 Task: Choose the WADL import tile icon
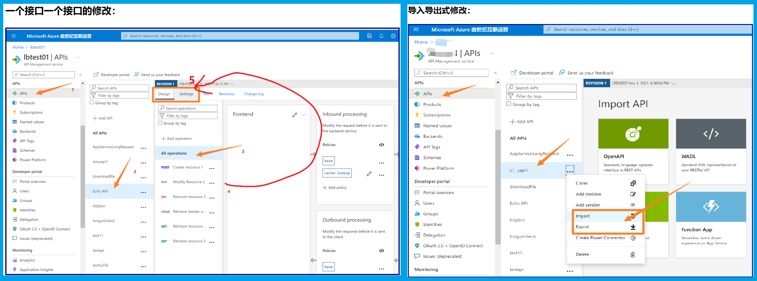click(x=711, y=134)
